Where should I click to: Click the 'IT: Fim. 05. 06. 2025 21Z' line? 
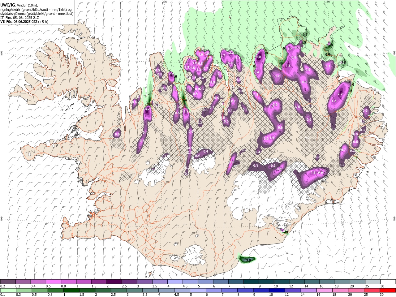pos(19,18)
